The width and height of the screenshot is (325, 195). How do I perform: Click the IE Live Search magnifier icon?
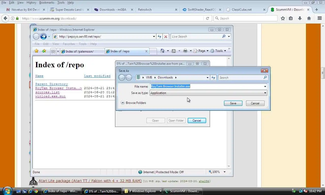pyautogui.click(x=224, y=36)
